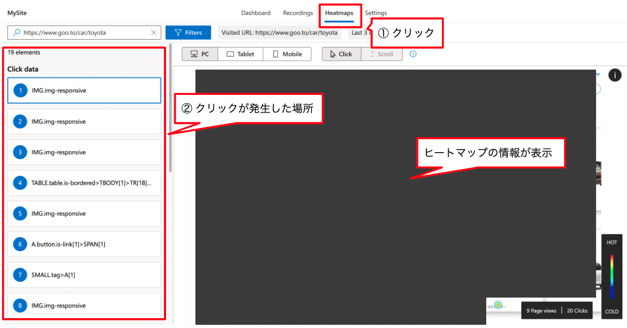The width and height of the screenshot is (627, 328).
Task: Click the blue info icon near Scroll
Action: tap(413, 54)
